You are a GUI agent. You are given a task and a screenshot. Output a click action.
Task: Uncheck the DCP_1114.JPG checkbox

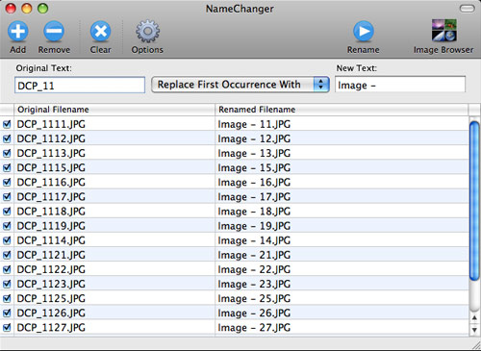[7, 240]
